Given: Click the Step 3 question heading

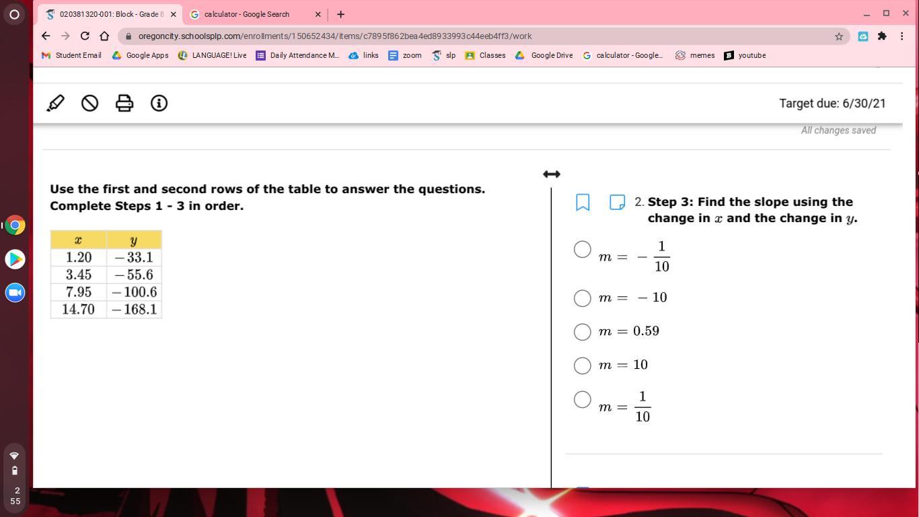Looking at the screenshot, I should coord(752,210).
